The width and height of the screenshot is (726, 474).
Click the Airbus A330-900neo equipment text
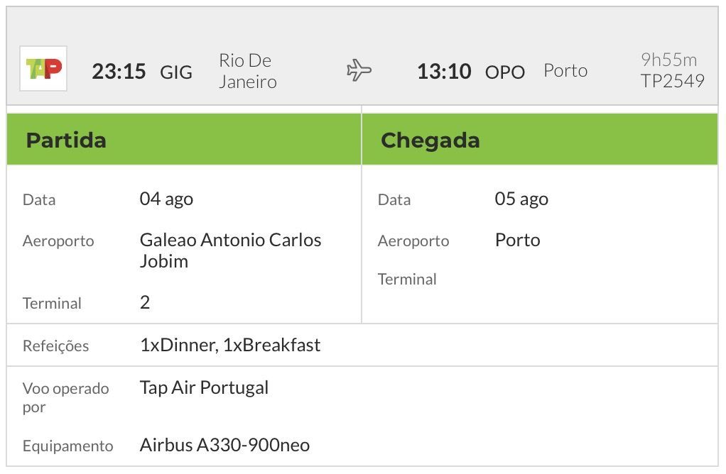[x=225, y=445]
